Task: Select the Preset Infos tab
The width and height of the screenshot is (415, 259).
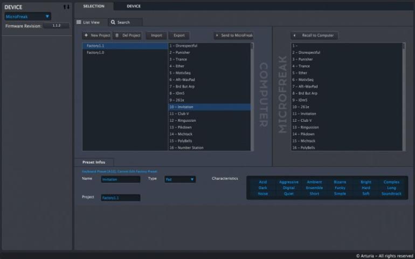Action: click(94, 162)
